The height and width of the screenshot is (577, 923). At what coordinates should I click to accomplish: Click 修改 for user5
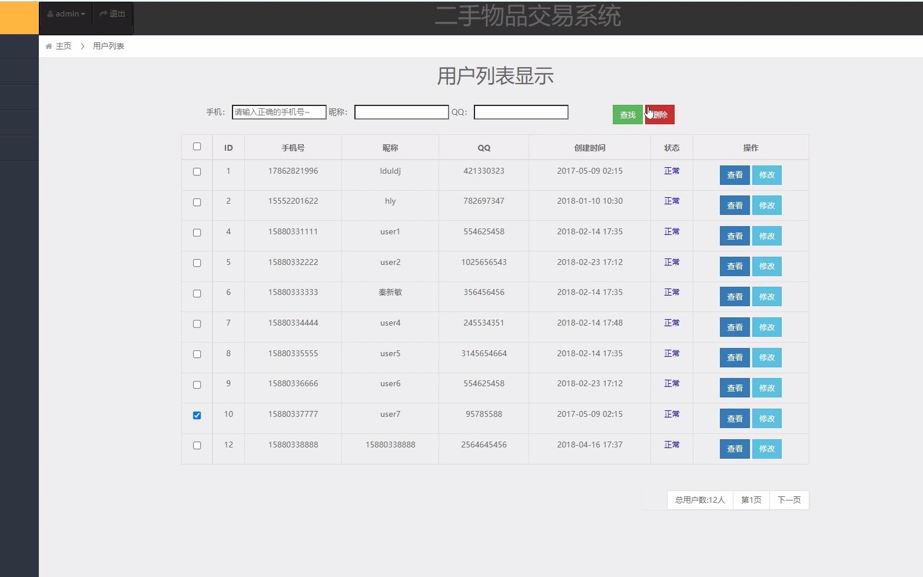pos(766,357)
